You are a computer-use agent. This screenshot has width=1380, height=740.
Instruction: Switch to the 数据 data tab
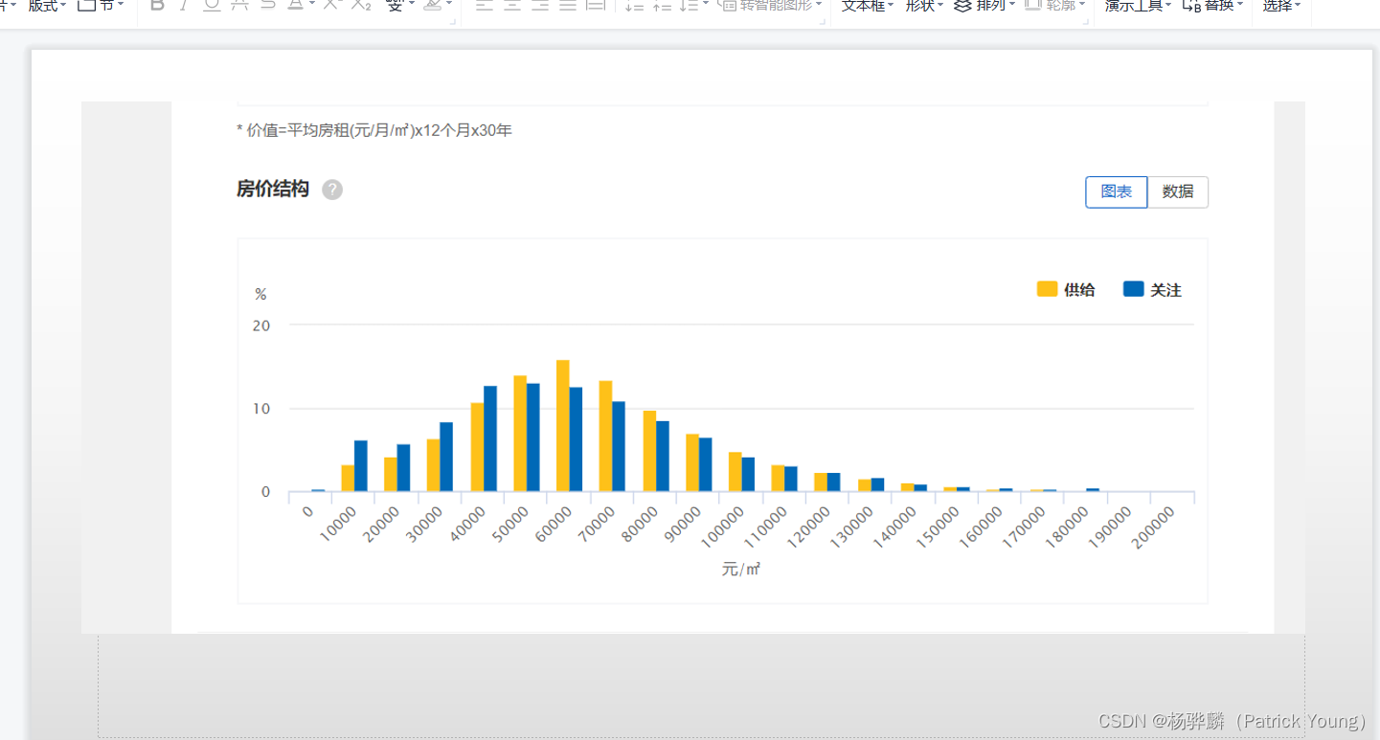1178,191
